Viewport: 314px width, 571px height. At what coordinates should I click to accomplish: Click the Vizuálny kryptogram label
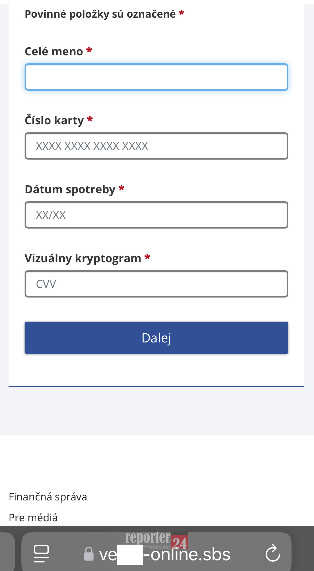[x=83, y=259]
